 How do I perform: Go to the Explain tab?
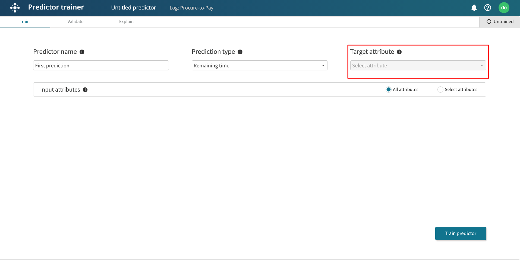[126, 22]
